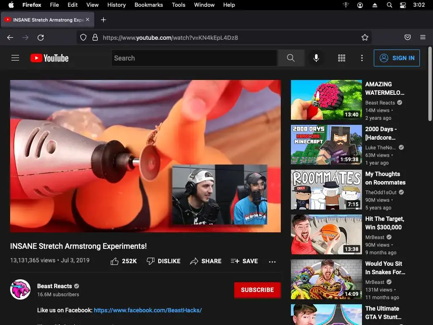Viewport: 433px width, 325px height.
Task: Open the Window menu
Action: point(204,5)
